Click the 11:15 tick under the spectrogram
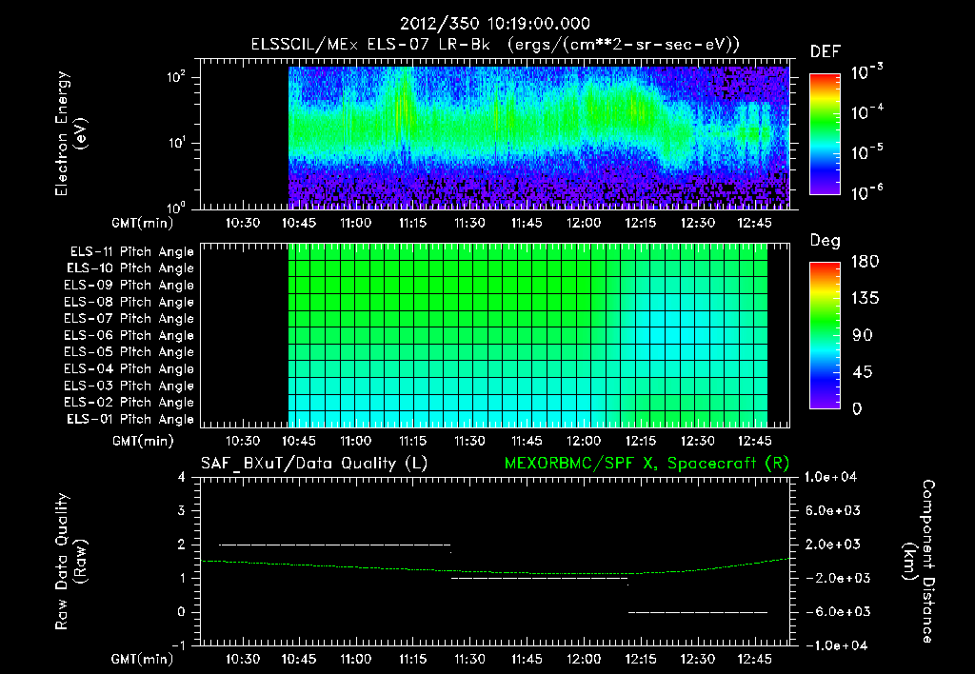This screenshot has width=975, height=674. [x=412, y=223]
